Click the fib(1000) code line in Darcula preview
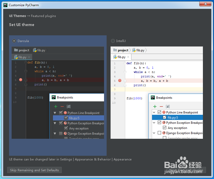The height and width of the screenshot is (179, 214). (x=35, y=97)
